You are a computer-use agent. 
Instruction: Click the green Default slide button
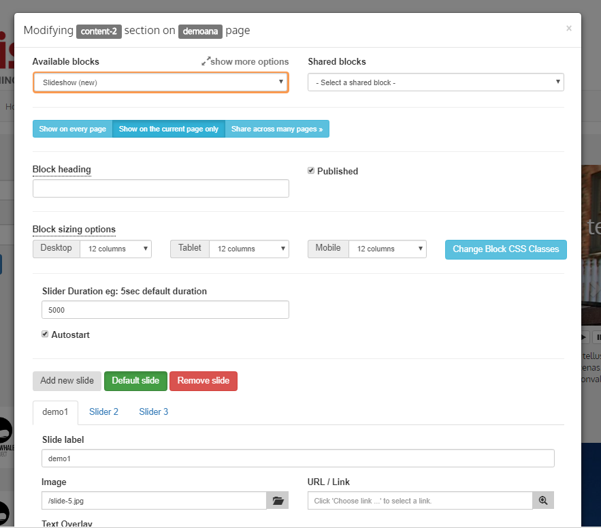tap(135, 381)
